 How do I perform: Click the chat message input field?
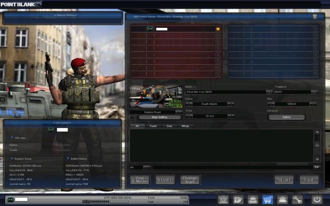[233, 167]
